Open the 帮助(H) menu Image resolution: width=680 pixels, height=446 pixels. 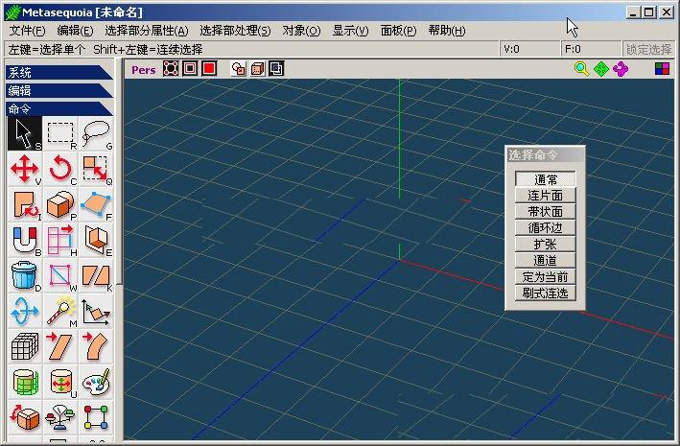[447, 31]
